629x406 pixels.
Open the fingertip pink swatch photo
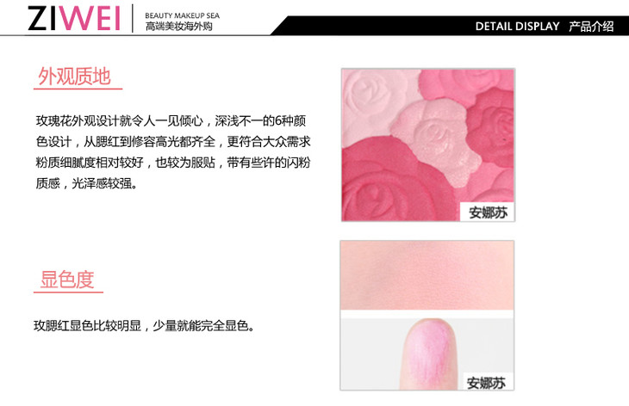[x=427, y=354]
